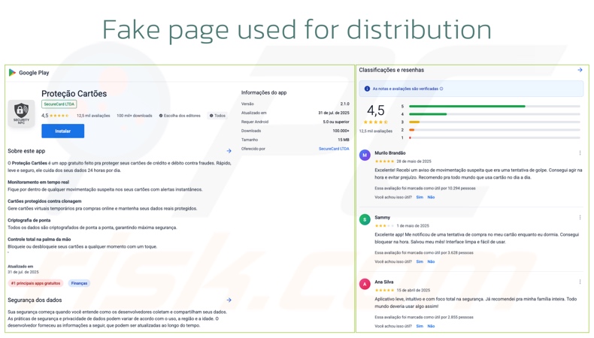Open SecureCard LTDA link under Oferecido por
Image resolution: width=594 pixels, height=338 pixels.
point(334,149)
